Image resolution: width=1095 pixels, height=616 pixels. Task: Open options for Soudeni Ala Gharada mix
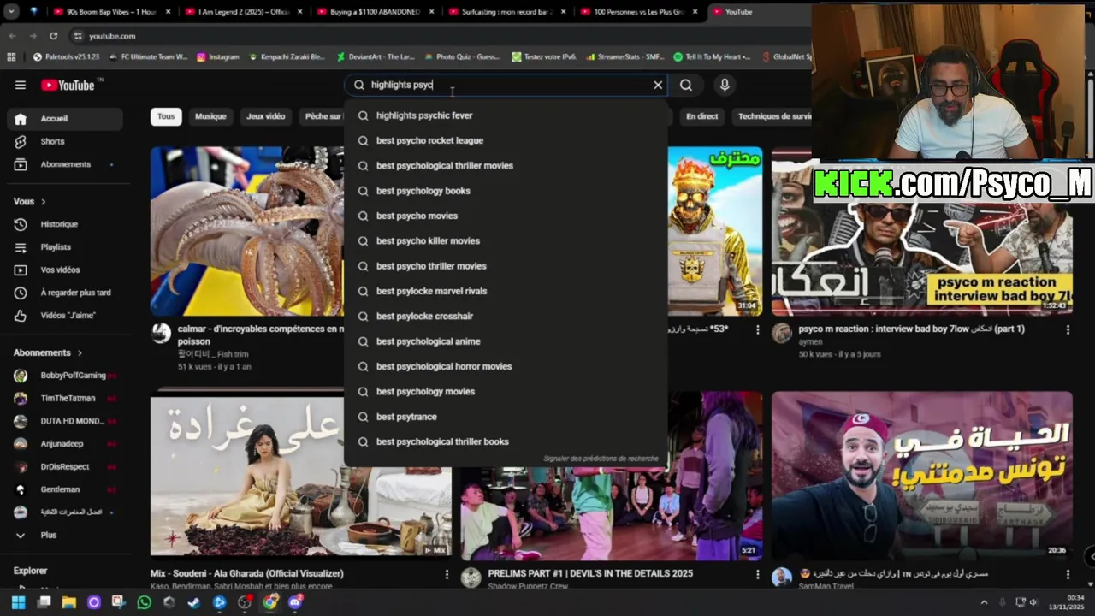[447, 574]
